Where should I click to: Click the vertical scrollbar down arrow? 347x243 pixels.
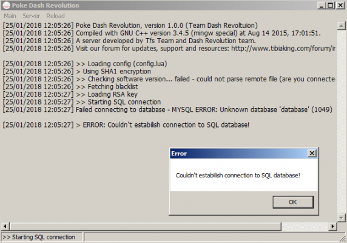point(342,217)
